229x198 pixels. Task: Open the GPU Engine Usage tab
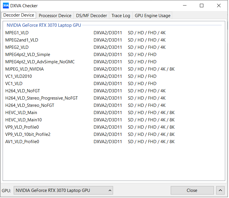(152, 16)
